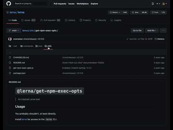Viewport: 173px width, 130px height.
Task: Switch to the Insights tab
Action: [x=116, y=20]
